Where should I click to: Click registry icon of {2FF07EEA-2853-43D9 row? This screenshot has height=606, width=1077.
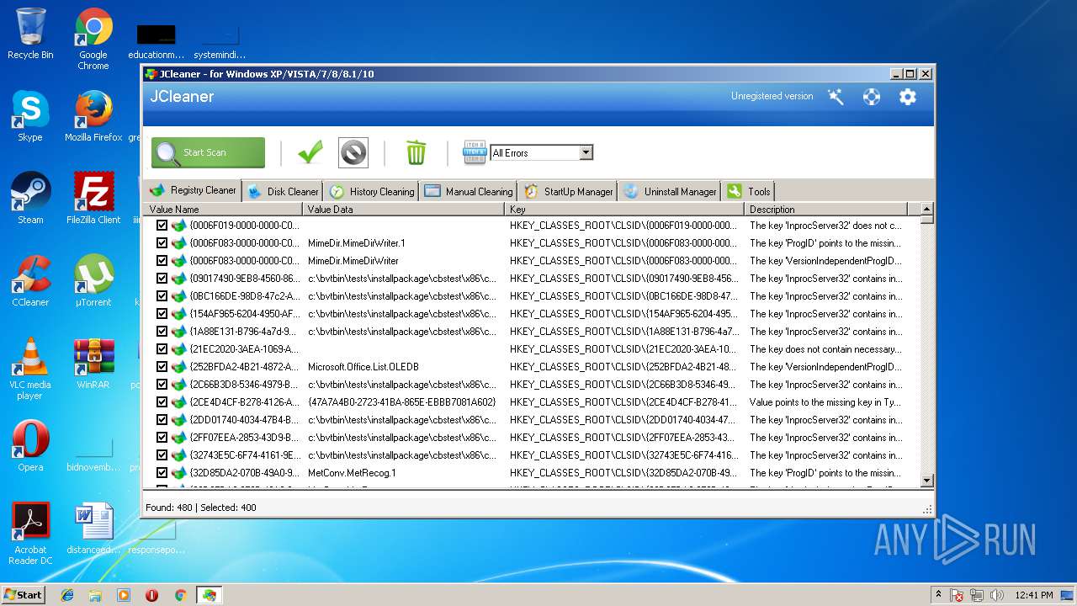[x=178, y=437]
